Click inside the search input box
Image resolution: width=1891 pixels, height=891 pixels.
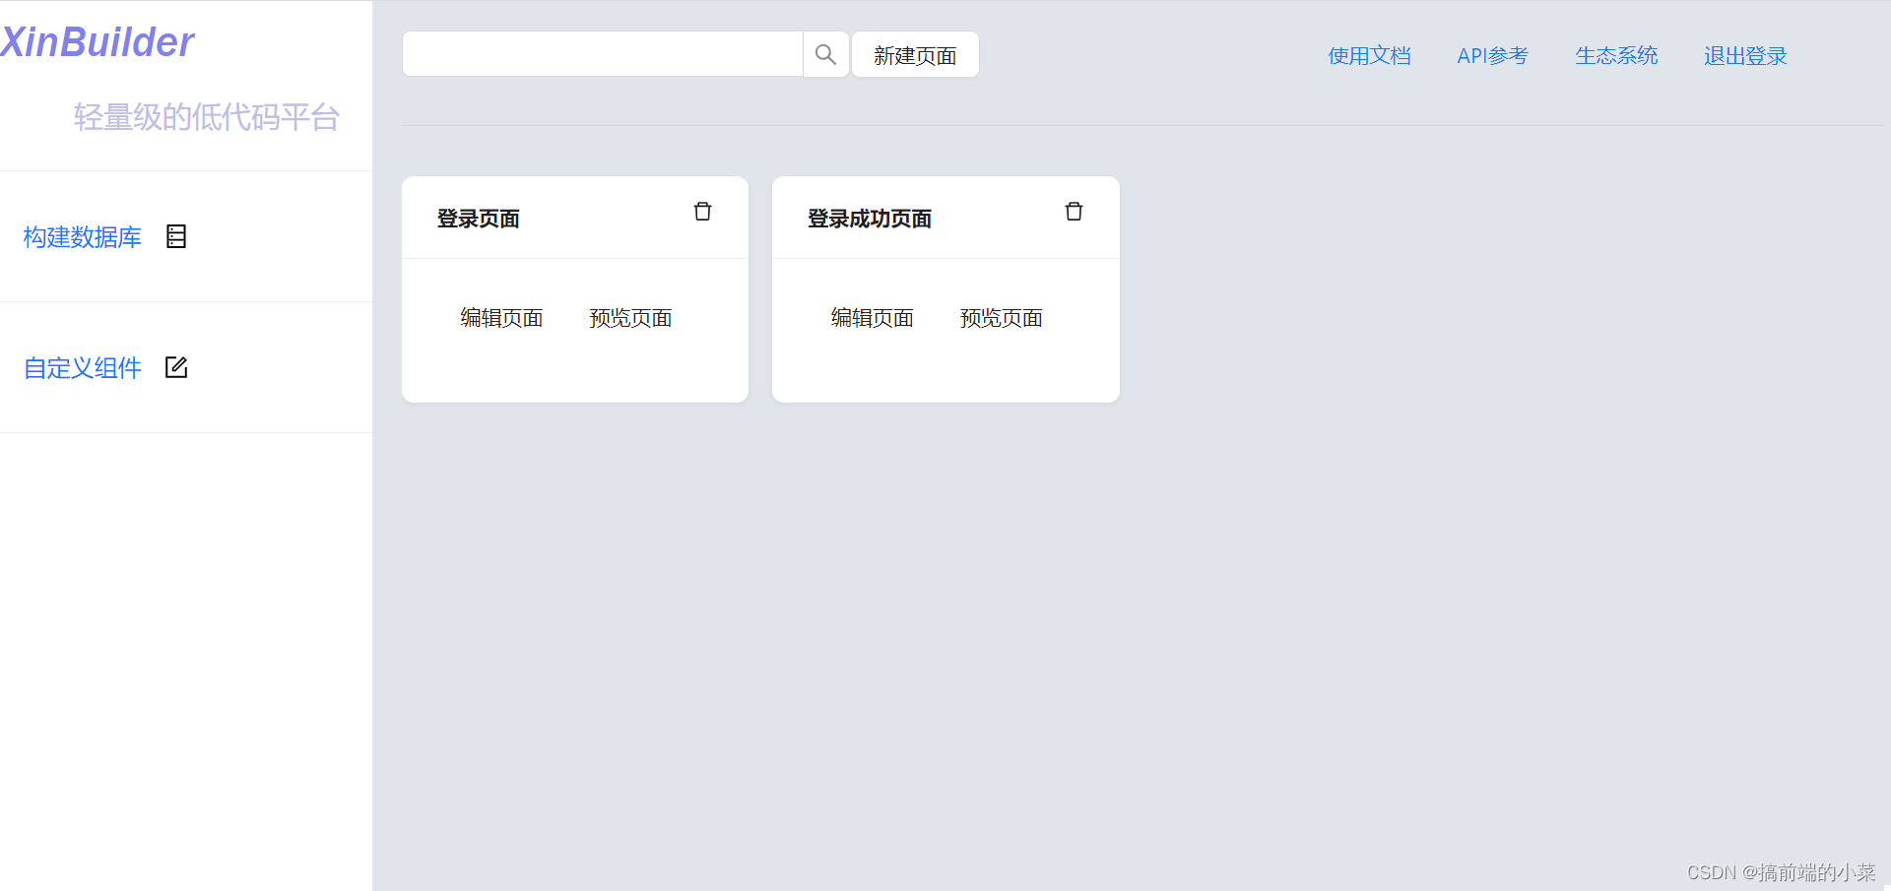pos(601,54)
